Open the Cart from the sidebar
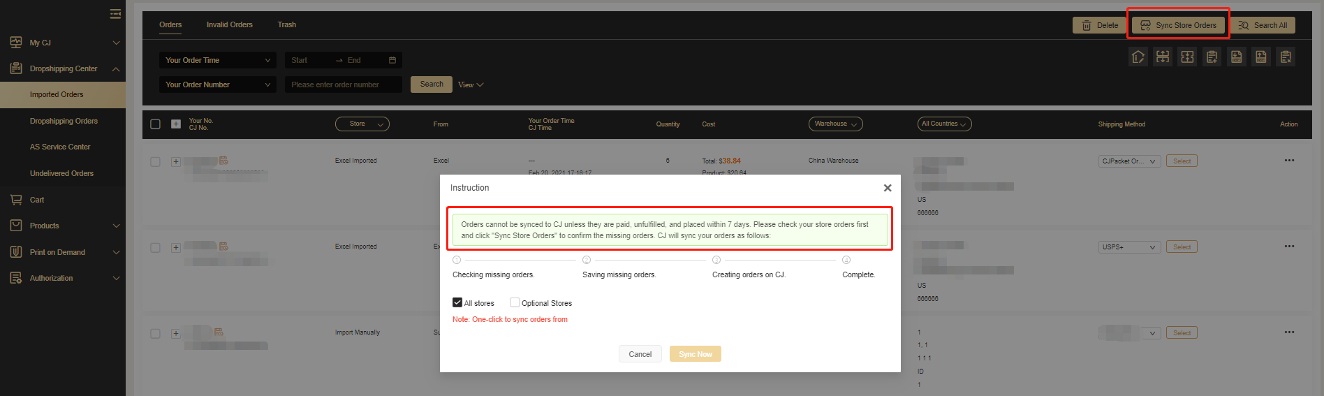 tap(37, 200)
